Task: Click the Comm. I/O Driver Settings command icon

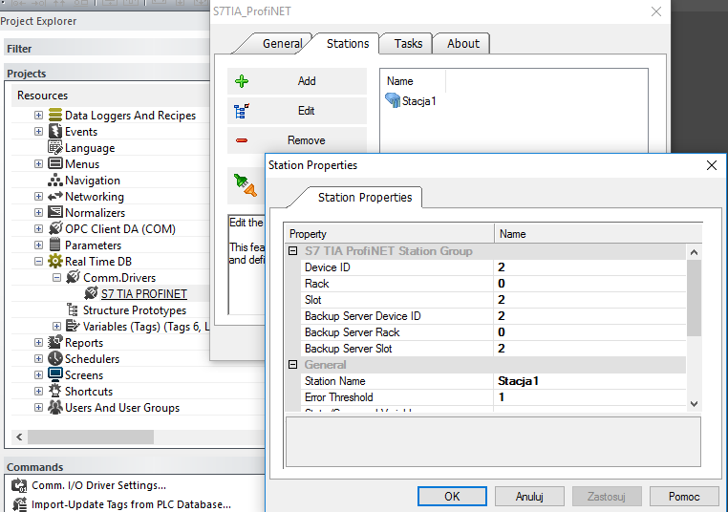Action: [x=19, y=485]
